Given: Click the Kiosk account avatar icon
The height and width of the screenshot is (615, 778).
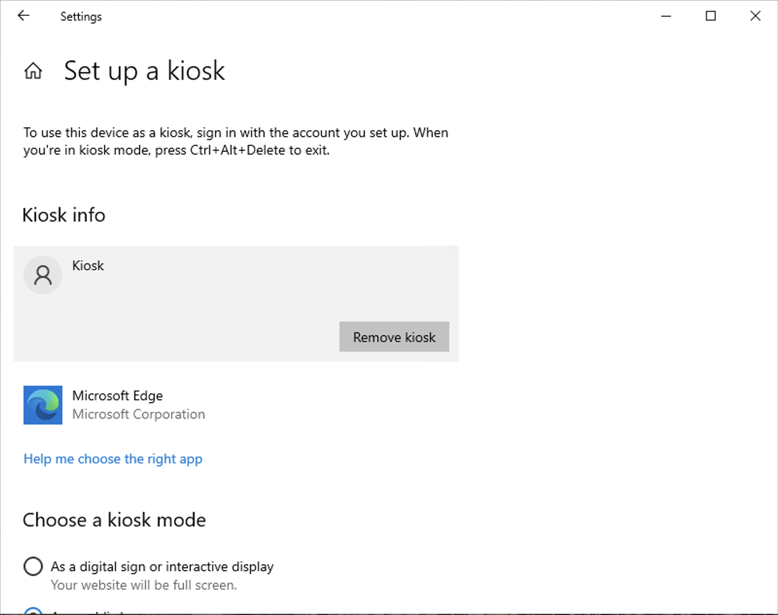Looking at the screenshot, I should pos(43,275).
